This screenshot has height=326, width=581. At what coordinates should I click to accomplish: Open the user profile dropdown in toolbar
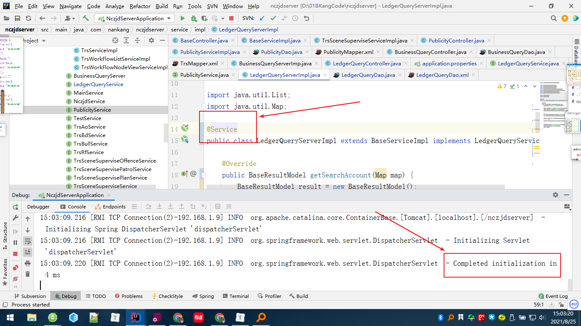pos(69,18)
